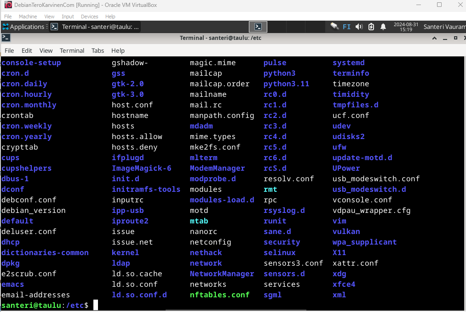Open the power manager battery icon
Viewport: 466px width, 312px height.
[x=371, y=27]
